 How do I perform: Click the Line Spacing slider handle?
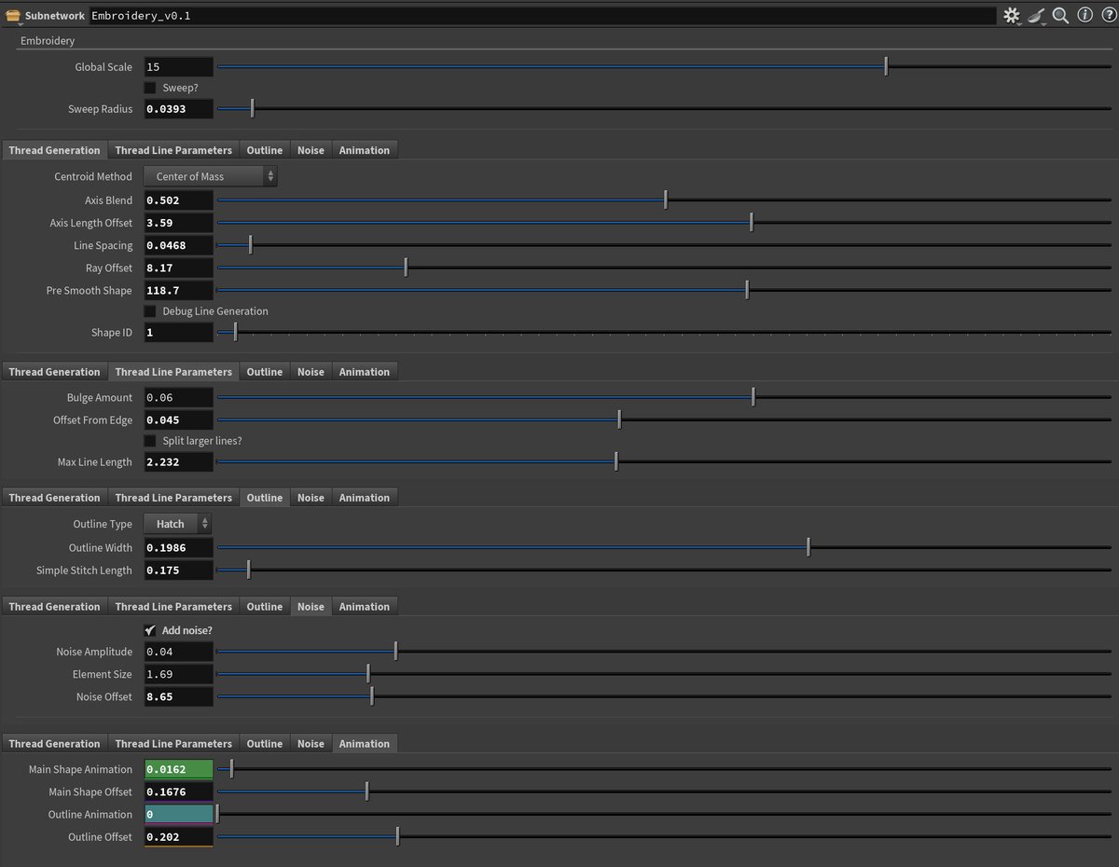click(x=250, y=245)
